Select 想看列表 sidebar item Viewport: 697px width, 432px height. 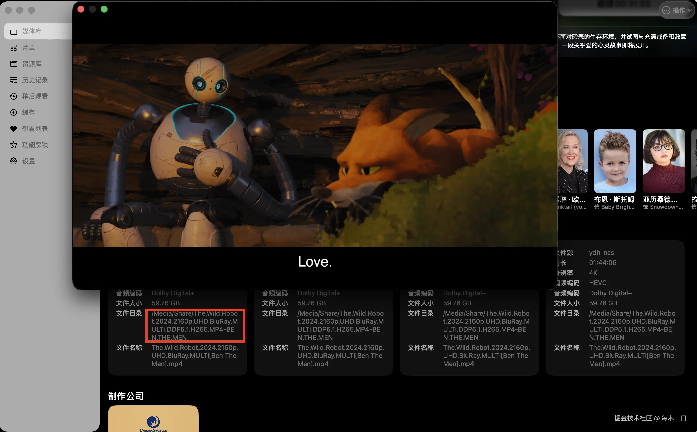click(x=35, y=129)
